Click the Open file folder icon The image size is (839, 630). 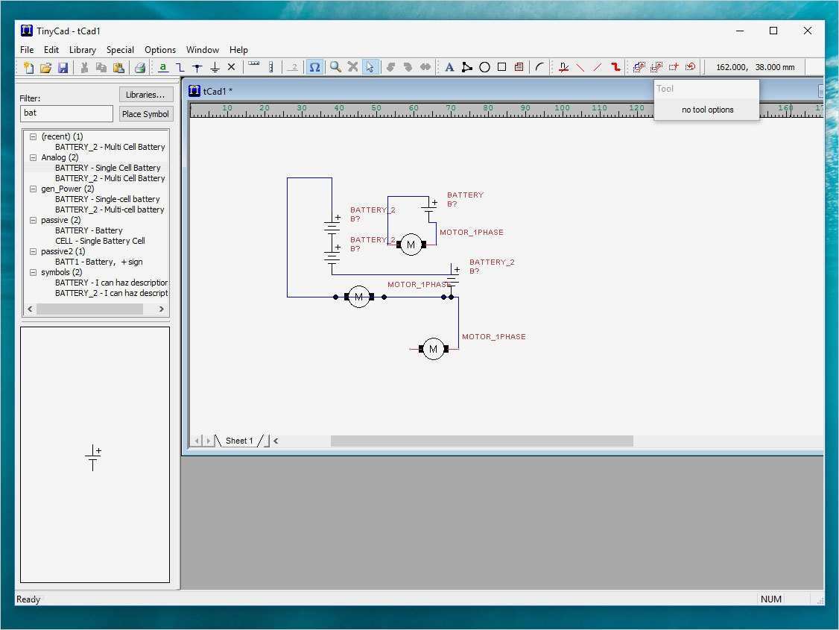coord(46,67)
